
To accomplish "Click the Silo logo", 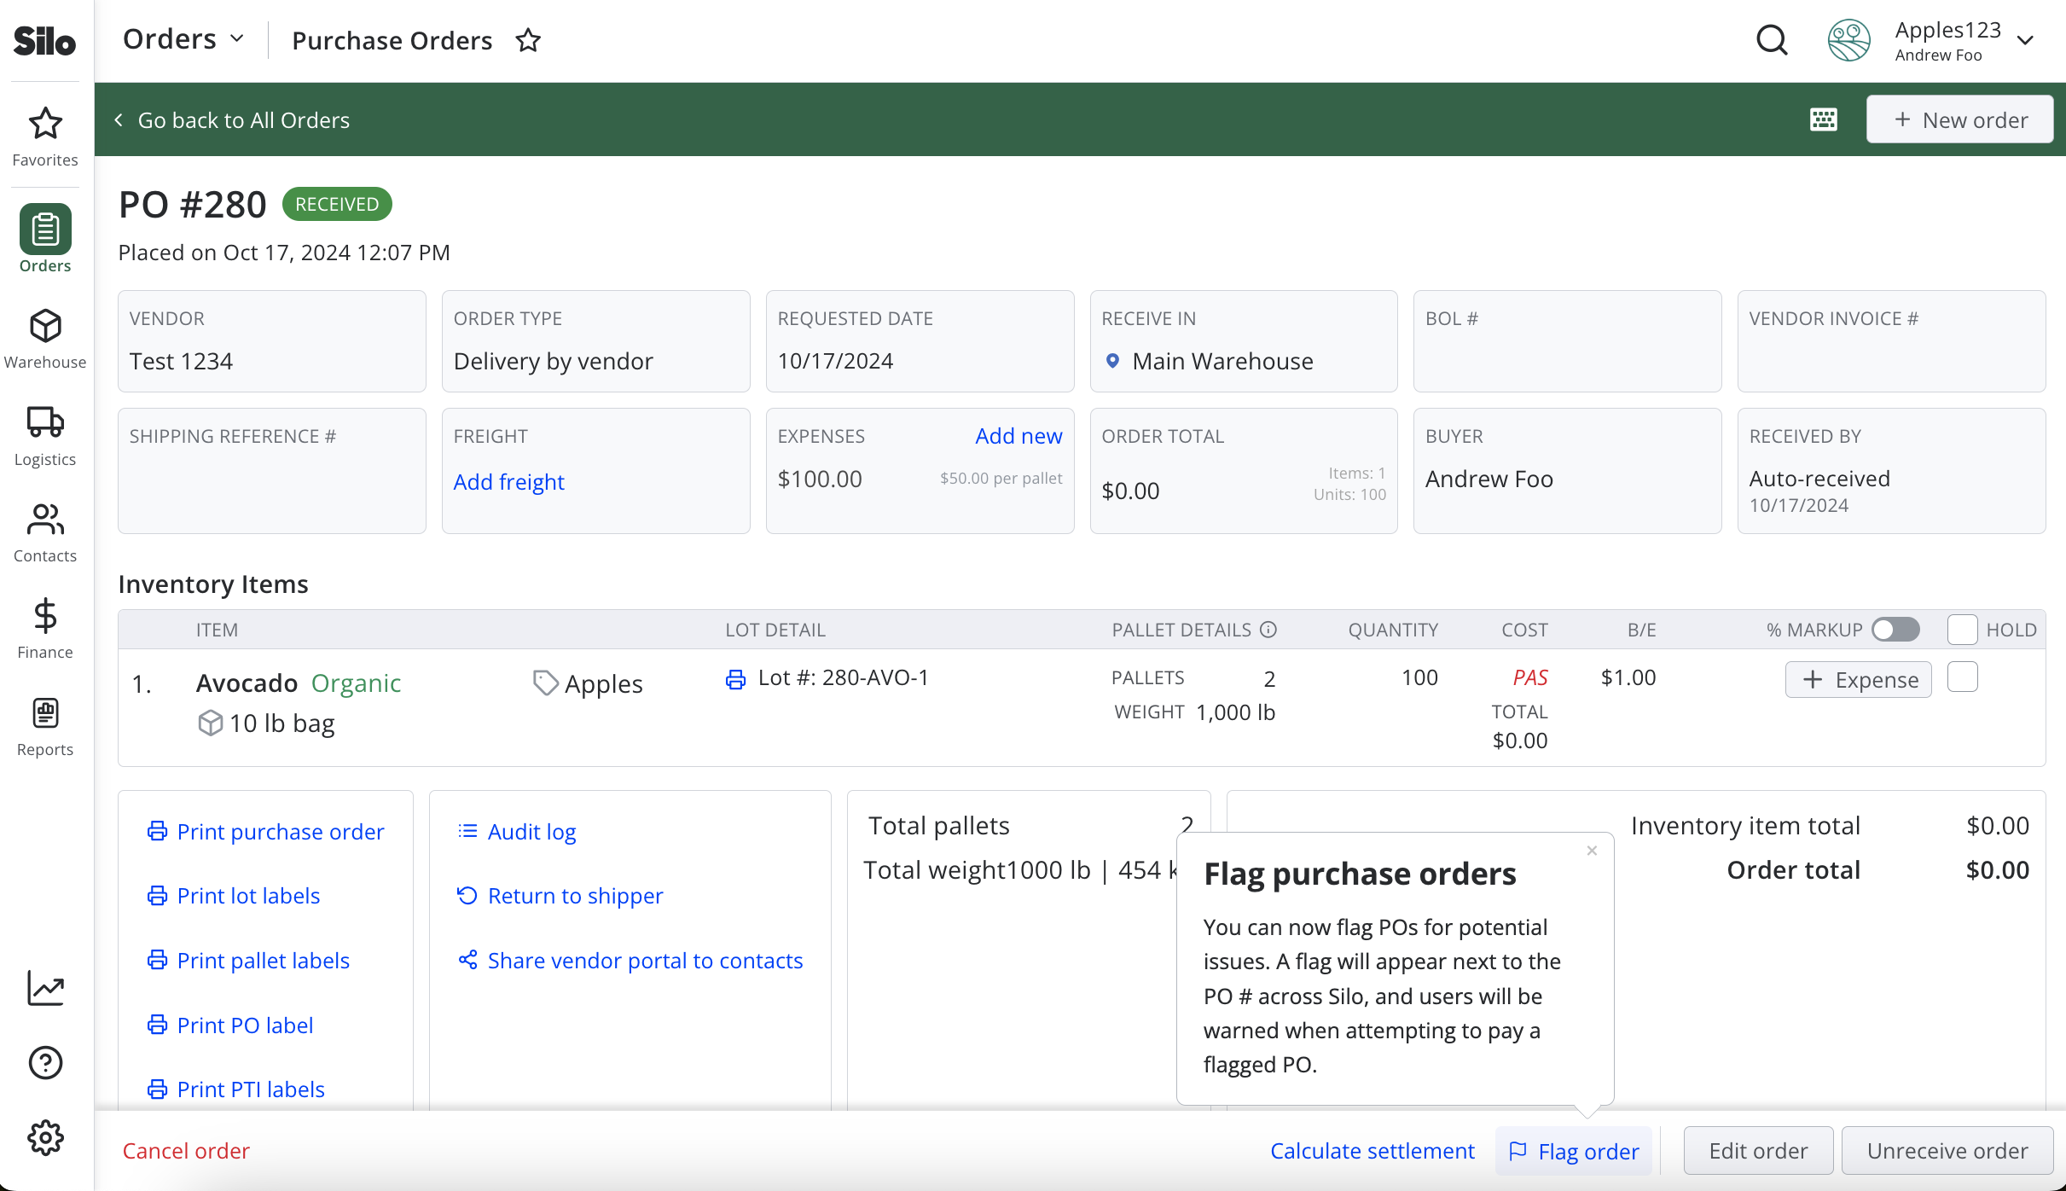I will pos(44,40).
